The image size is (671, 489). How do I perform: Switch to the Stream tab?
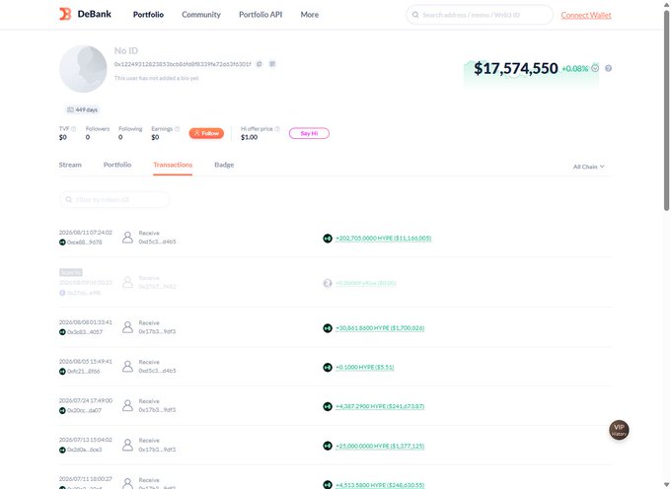click(70, 165)
